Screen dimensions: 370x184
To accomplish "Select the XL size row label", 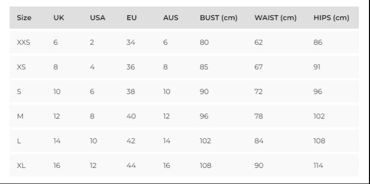I will click(21, 166).
